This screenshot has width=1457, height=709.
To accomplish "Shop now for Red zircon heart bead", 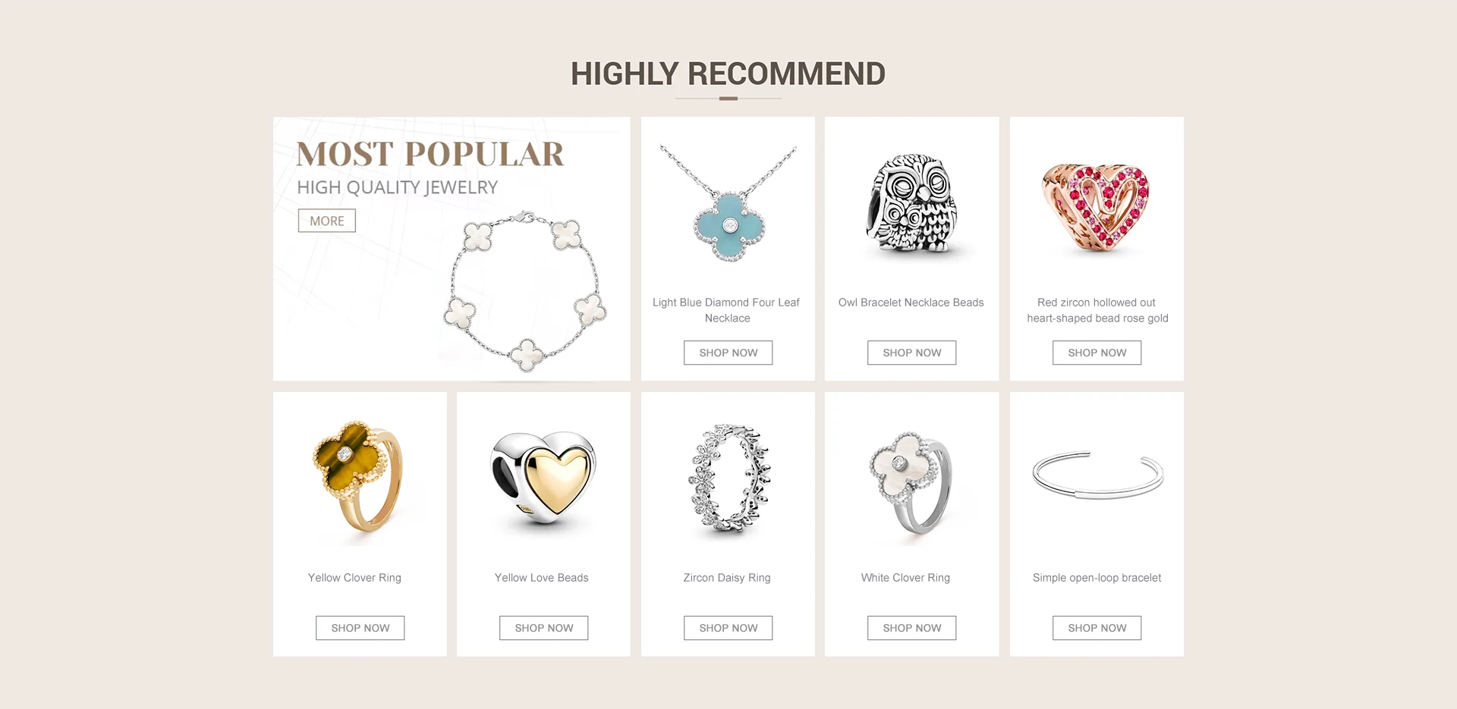I will 1097,353.
